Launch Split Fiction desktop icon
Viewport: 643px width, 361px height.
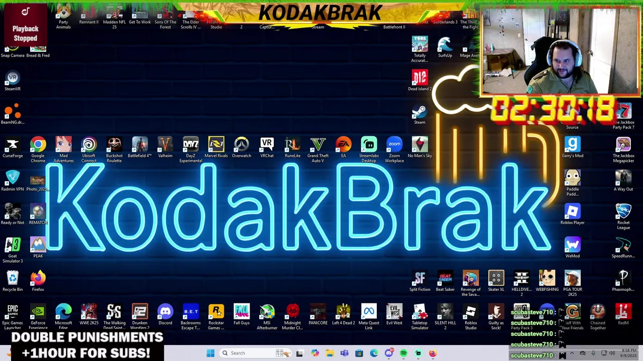point(419,282)
